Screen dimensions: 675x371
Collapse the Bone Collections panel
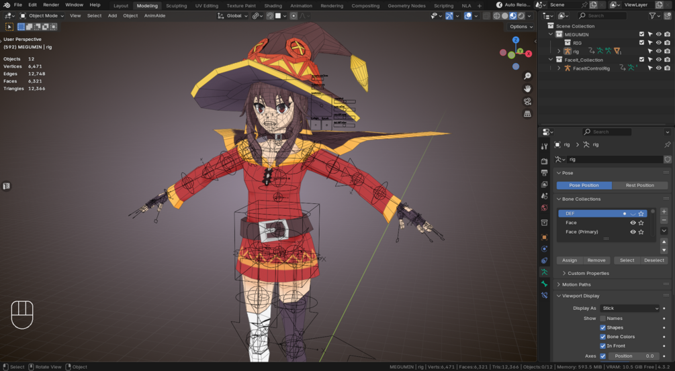point(559,199)
